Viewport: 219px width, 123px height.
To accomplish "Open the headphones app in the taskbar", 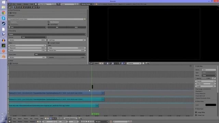I will (x=3, y=40).
